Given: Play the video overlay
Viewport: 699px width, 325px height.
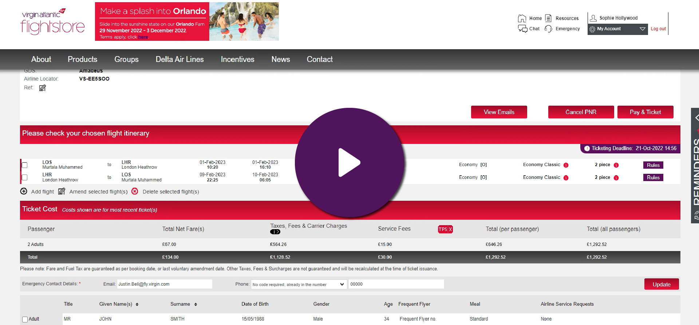Looking at the screenshot, I should pos(349,162).
